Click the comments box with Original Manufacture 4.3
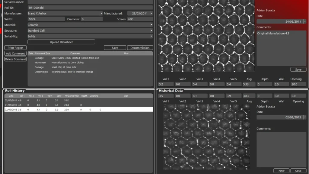This screenshot has height=174, width=309. [x=281, y=48]
